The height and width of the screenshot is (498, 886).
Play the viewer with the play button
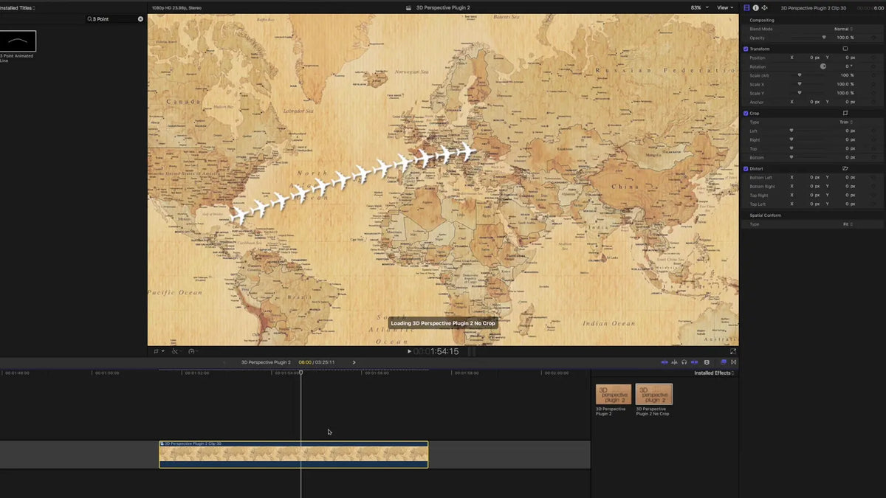(x=409, y=351)
